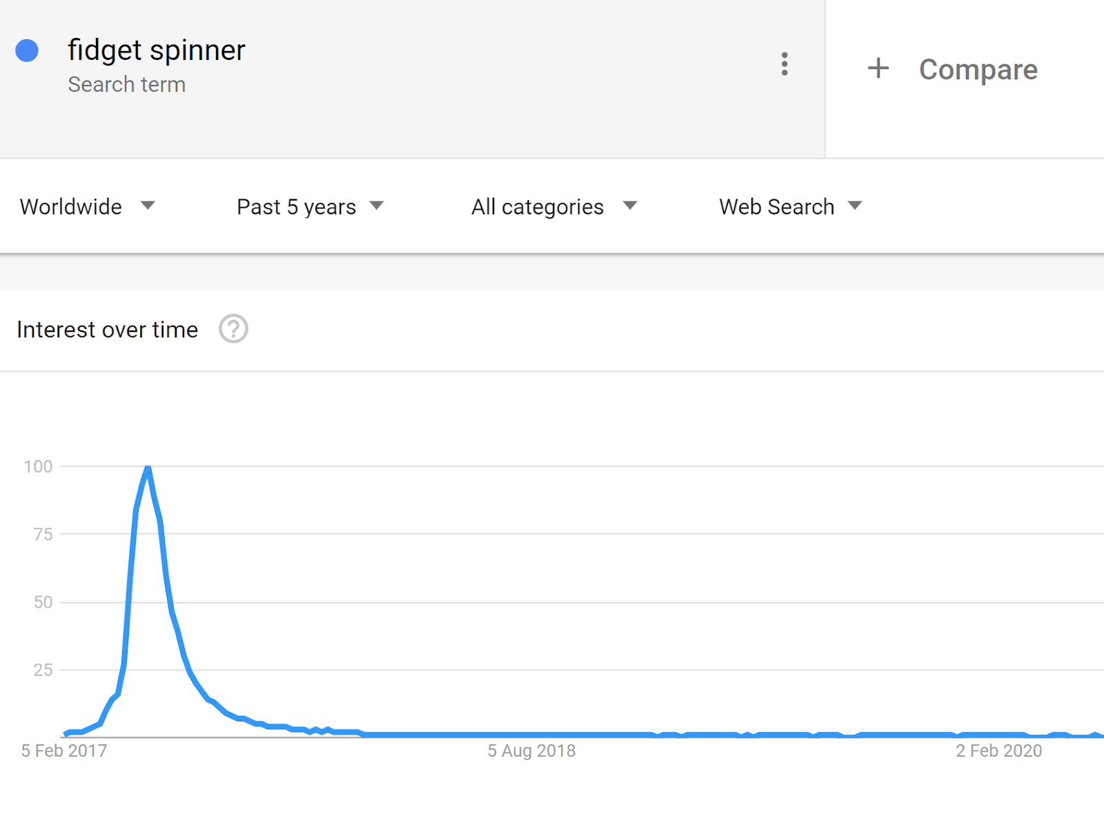Screen dimensions: 1104x816
Task: Click the chart peak at 100
Action: [x=148, y=468]
